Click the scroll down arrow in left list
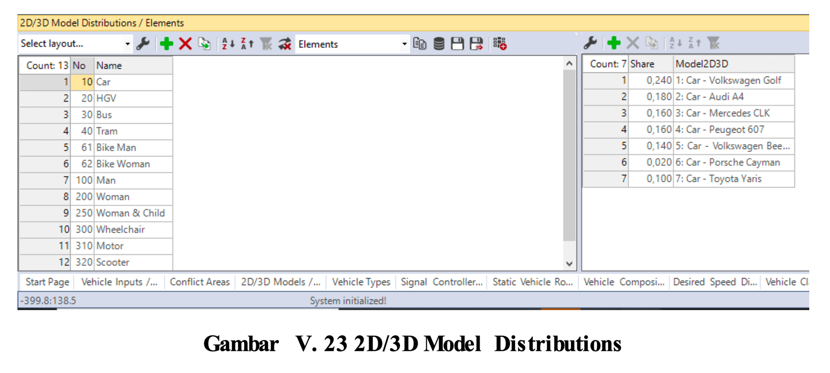830x373 pixels. 569,263
